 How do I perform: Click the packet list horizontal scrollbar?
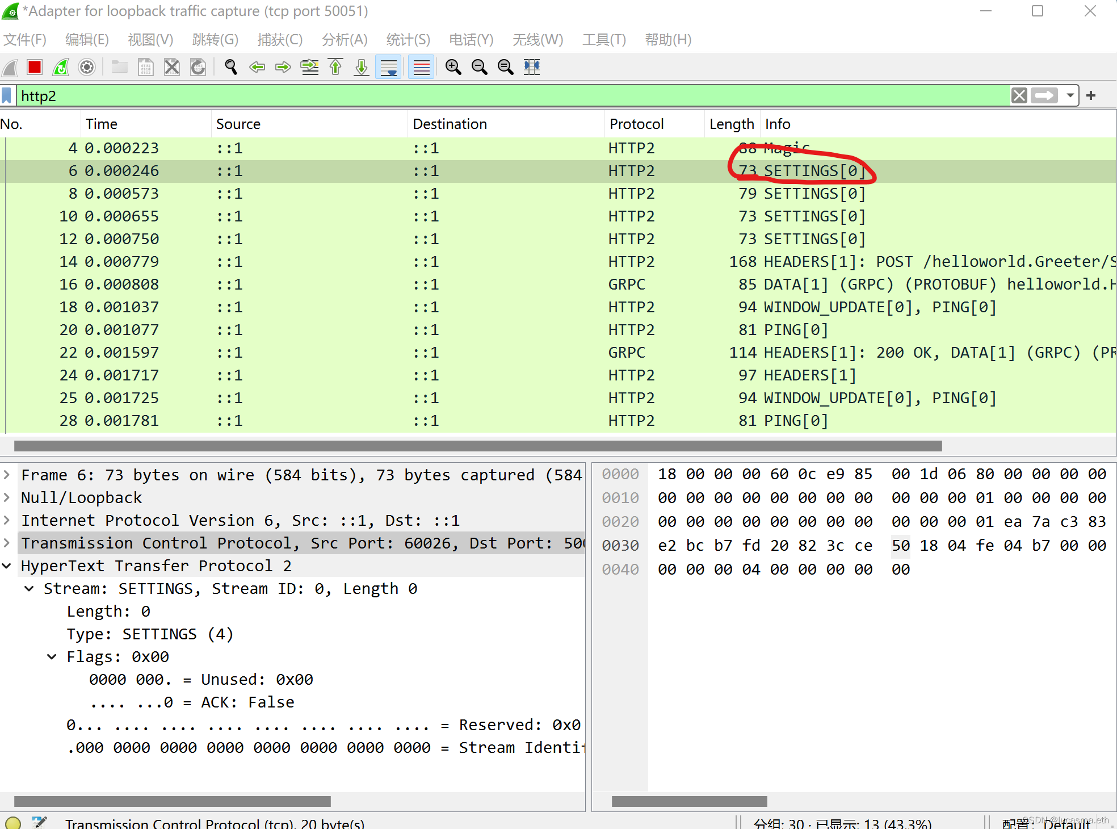coord(478,446)
